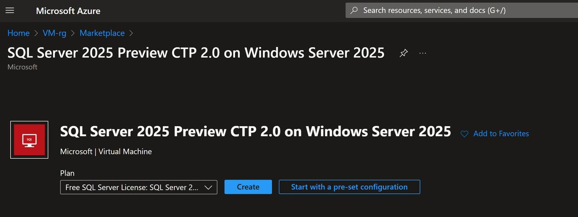Click the Microsoft | Virtual Machine subtitle

tap(106, 151)
